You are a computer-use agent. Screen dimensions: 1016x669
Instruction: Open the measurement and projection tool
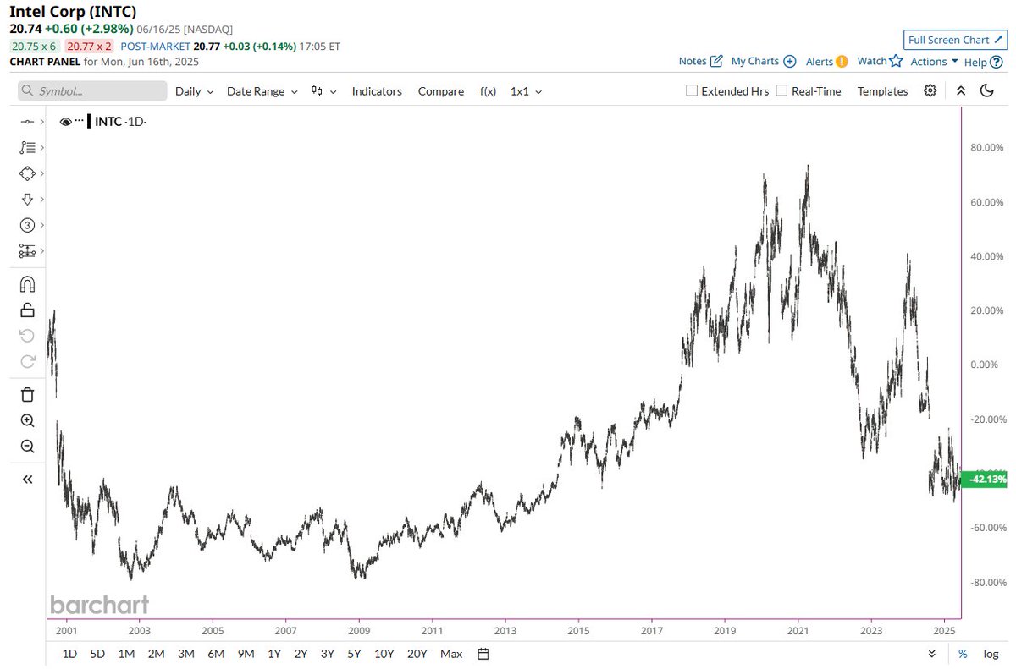26,251
